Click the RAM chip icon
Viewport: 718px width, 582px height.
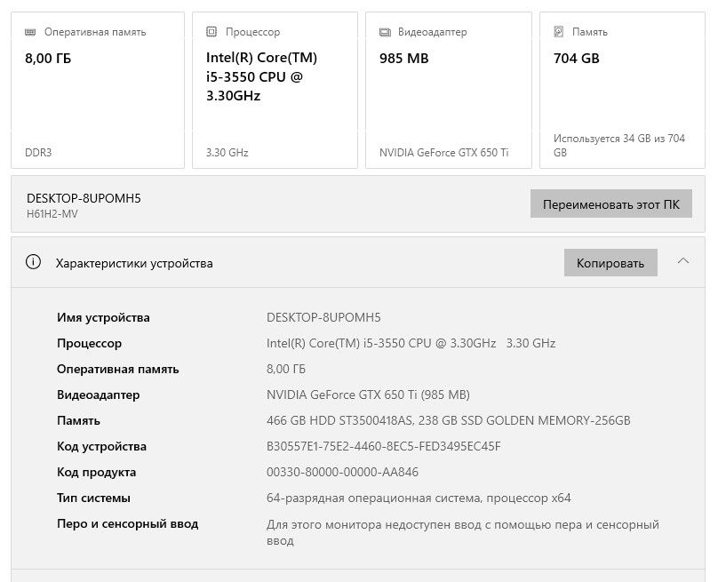click(30, 32)
